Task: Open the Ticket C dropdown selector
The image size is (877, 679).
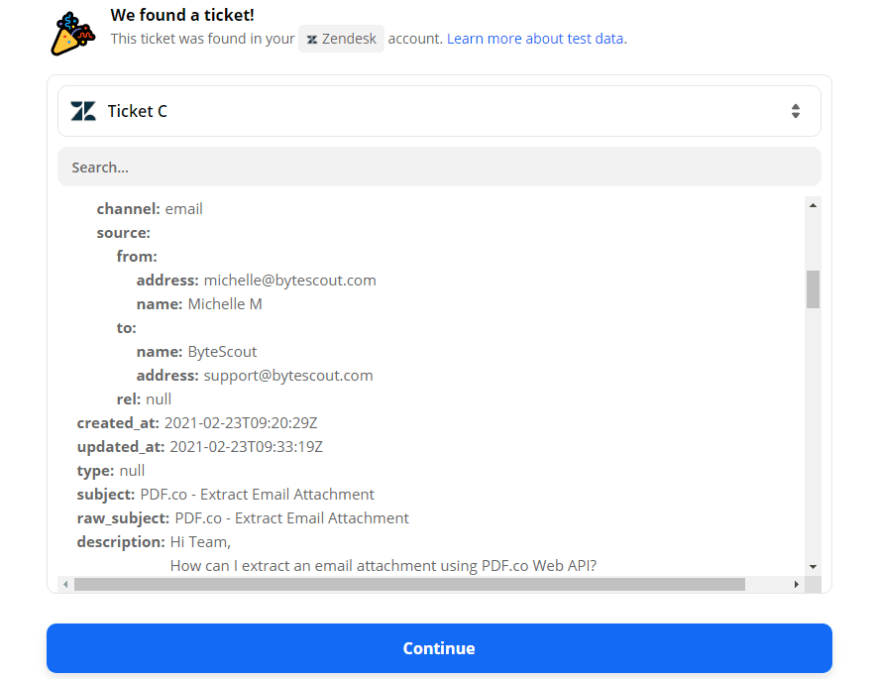Action: point(438,111)
